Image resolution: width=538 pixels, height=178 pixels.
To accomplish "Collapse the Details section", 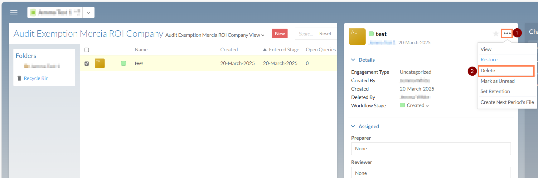I will pyautogui.click(x=353, y=60).
